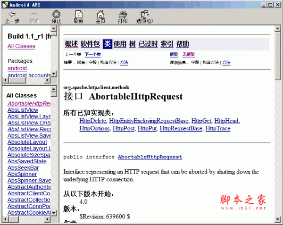The image size is (283, 225).
Task: Click the Back (上一步) toolbar icon
Action: 12,17
